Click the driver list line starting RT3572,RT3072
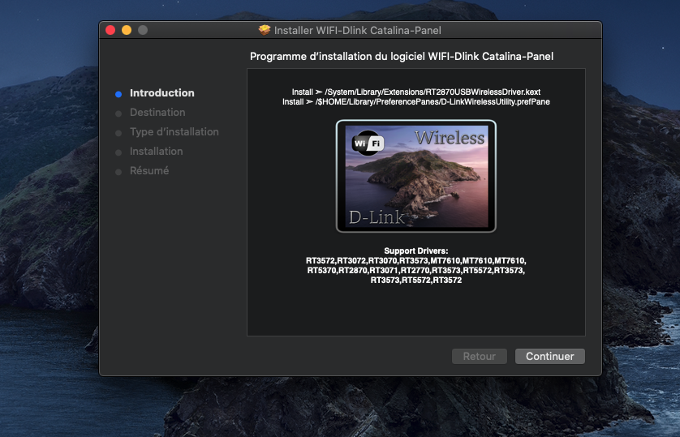The height and width of the screenshot is (437, 680). (416, 261)
